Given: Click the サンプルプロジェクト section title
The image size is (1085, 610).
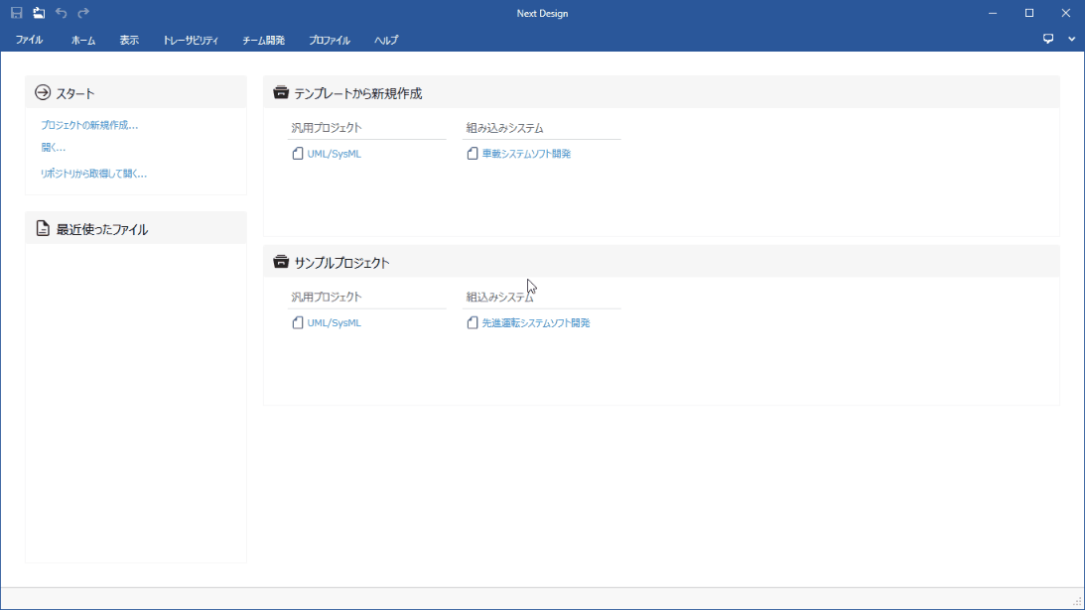Looking at the screenshot, I should [x=341, y=263].
